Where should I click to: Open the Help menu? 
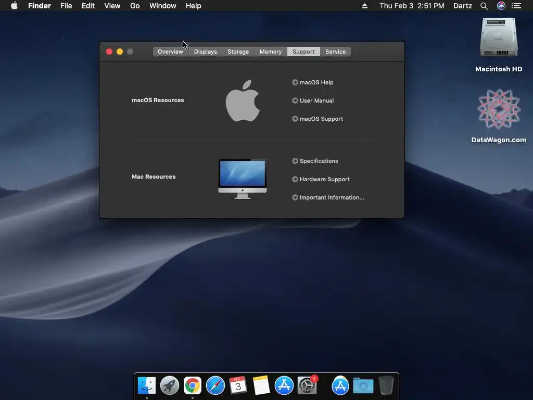[194, 6]
